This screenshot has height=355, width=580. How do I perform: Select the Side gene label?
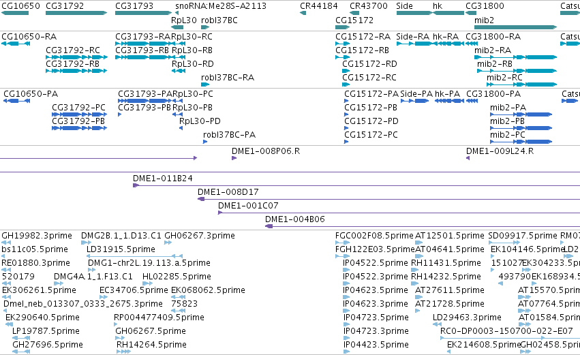404,6
